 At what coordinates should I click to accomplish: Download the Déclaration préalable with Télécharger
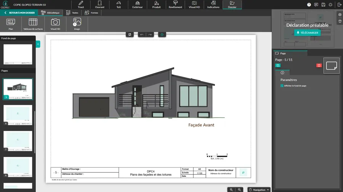tap(307, 33)
